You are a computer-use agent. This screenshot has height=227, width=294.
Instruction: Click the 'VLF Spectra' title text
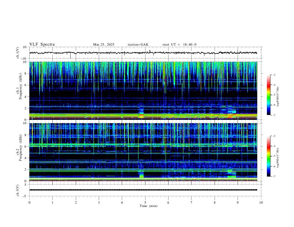(42, 45)
